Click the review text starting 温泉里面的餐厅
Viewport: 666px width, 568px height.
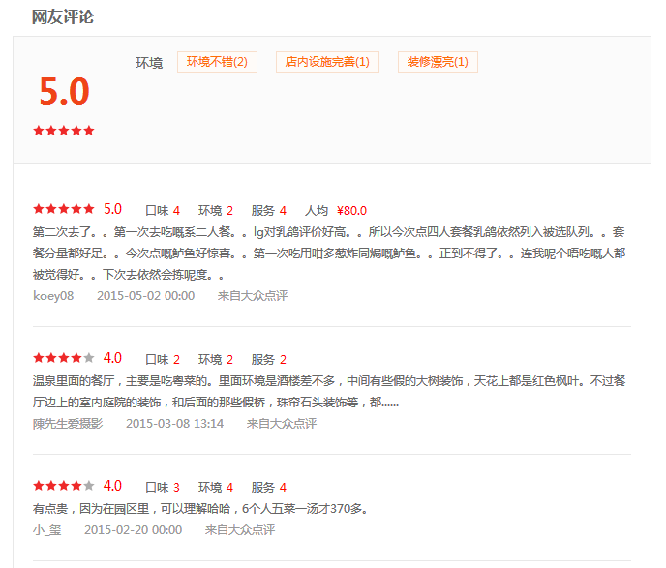[329, 391]
